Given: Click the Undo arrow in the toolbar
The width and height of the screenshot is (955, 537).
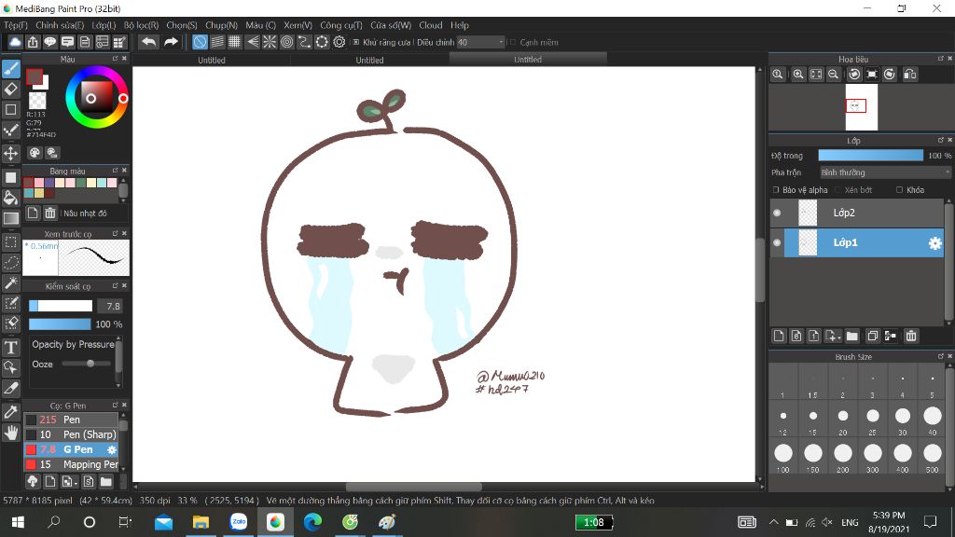Looking at the screenshot, I should coord(148,42).
